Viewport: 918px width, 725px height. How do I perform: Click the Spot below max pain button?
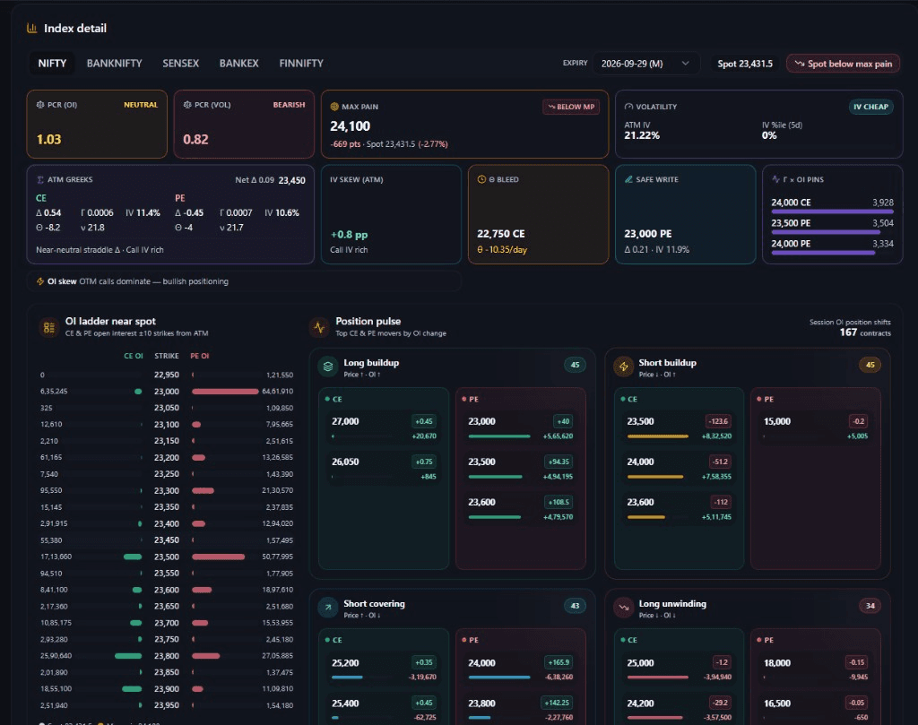click(x=843, y=64)
